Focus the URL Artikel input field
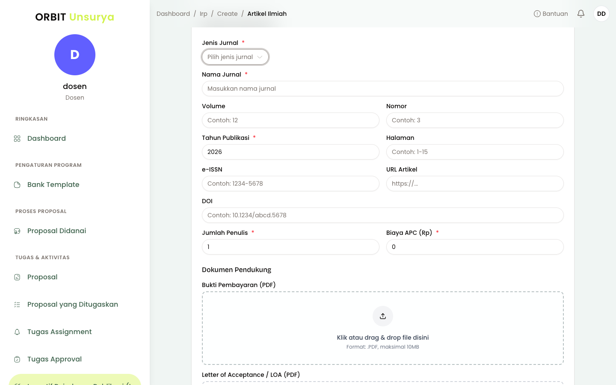The height and width of the screenshot is (385, 616). [475, 184]
